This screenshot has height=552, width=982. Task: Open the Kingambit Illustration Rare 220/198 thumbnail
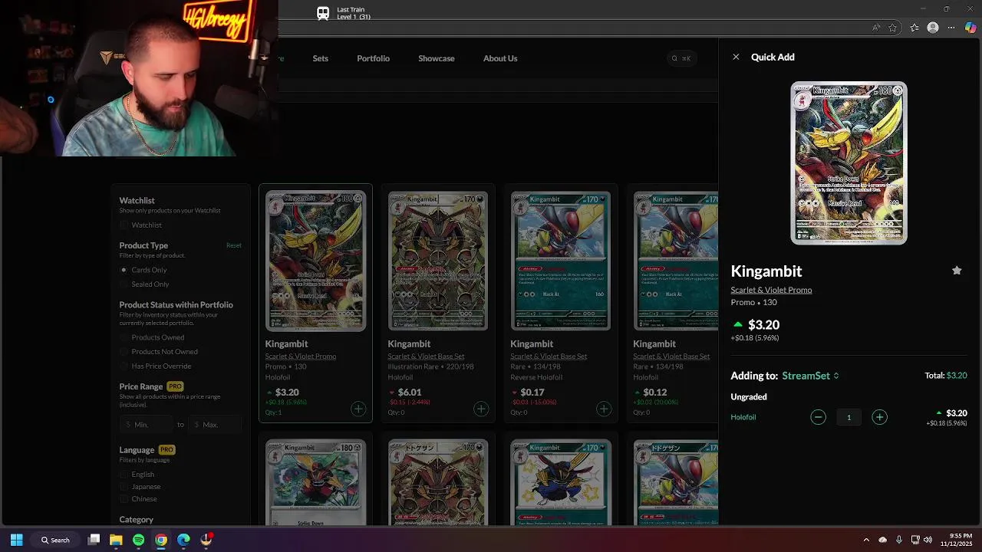tap(438, 261)
